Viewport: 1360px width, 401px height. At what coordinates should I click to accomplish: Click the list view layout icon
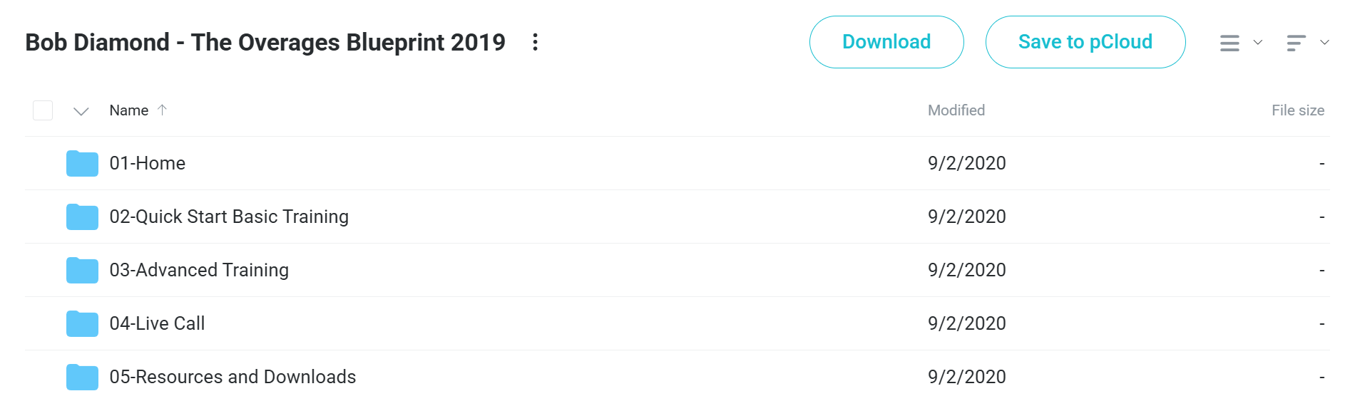(x=1229, y=43)
